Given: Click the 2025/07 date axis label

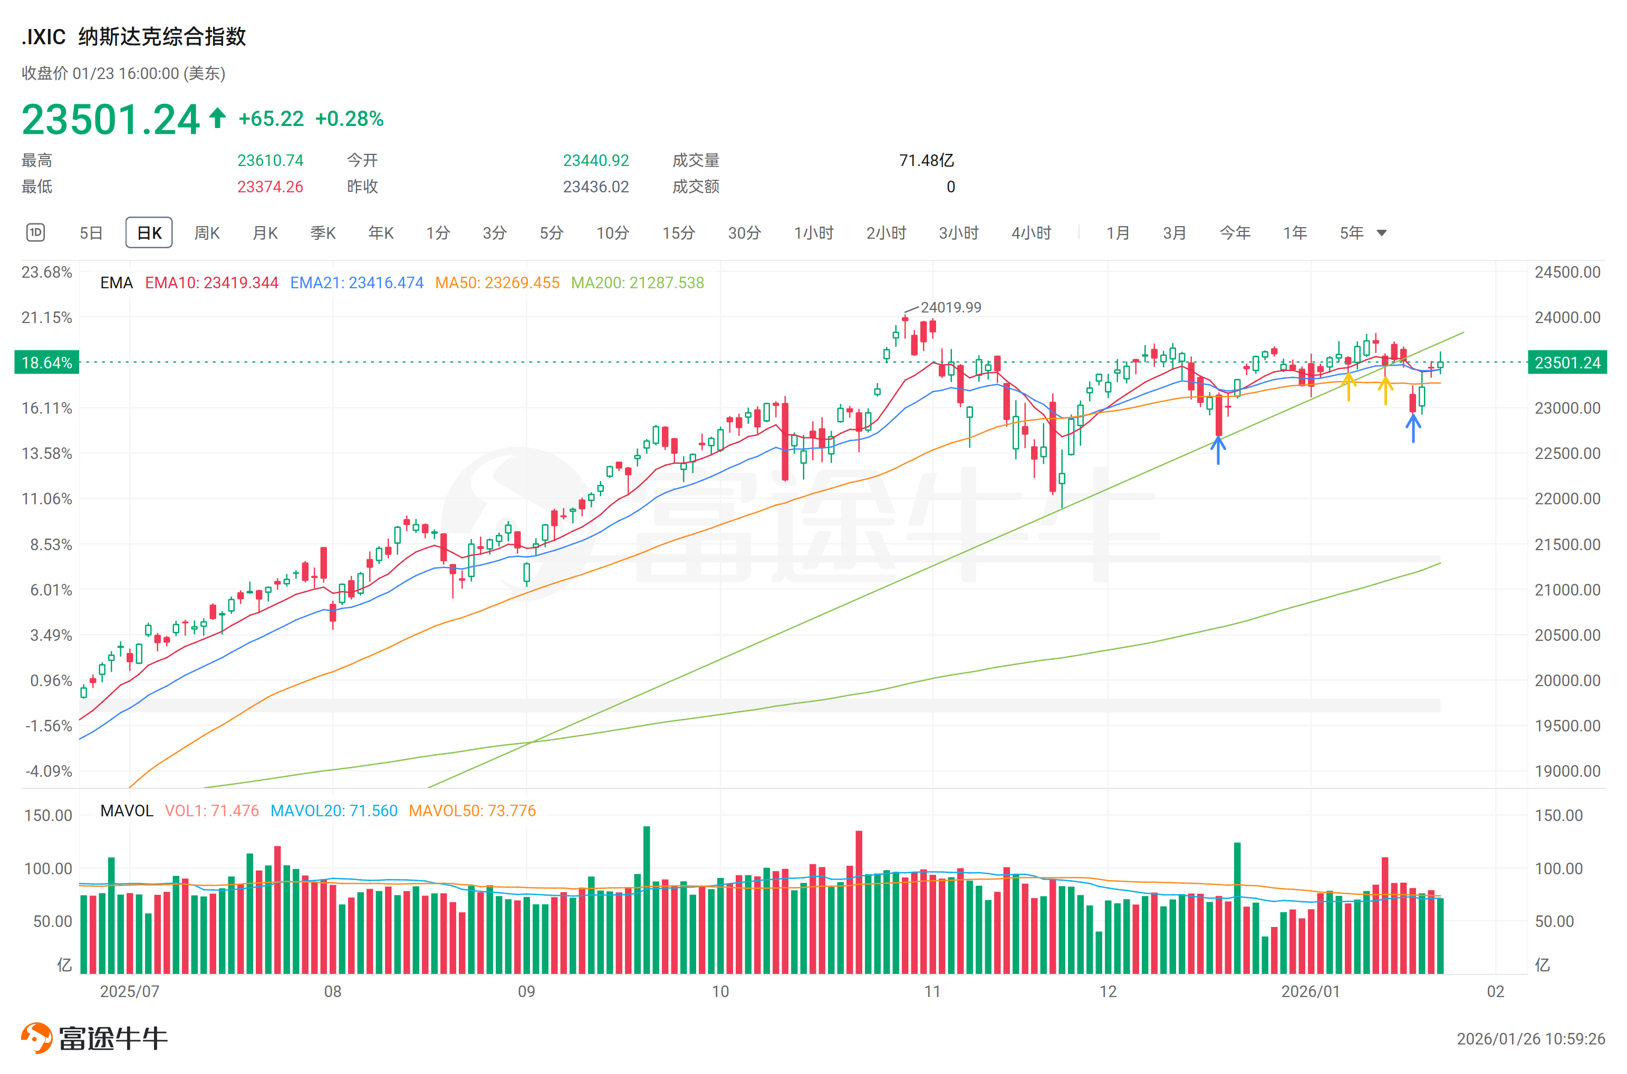Looking at the screenshot, I should [x=130, y=992].
